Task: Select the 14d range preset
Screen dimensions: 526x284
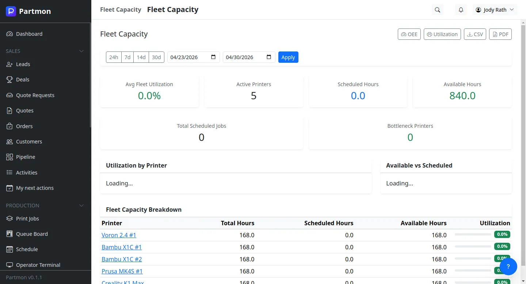Action: point(141,57)
